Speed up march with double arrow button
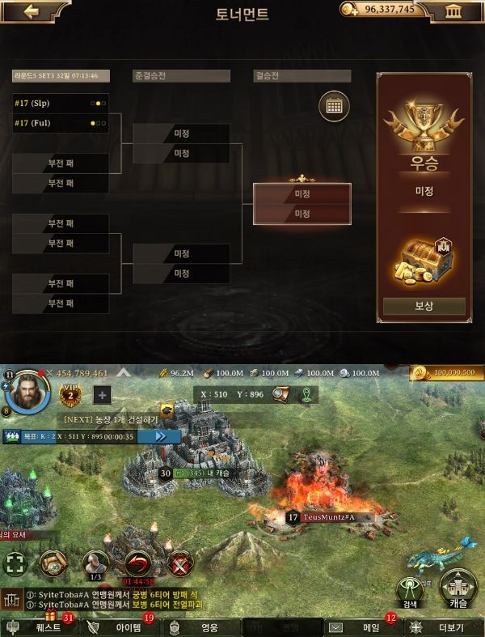The width and height of the screenshot is (485, 637). [x=160, y=437]
